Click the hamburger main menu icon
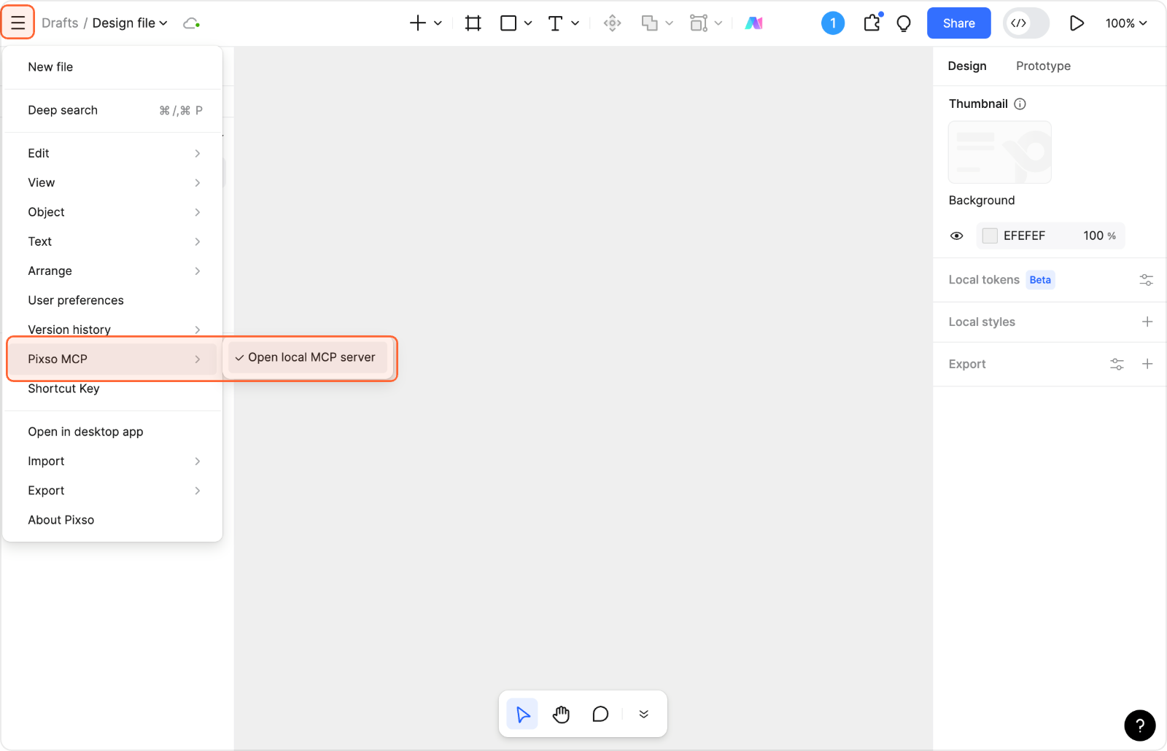Image resolution: width=1167 pixels, height=751 pixels. click(x=18, y=23)
